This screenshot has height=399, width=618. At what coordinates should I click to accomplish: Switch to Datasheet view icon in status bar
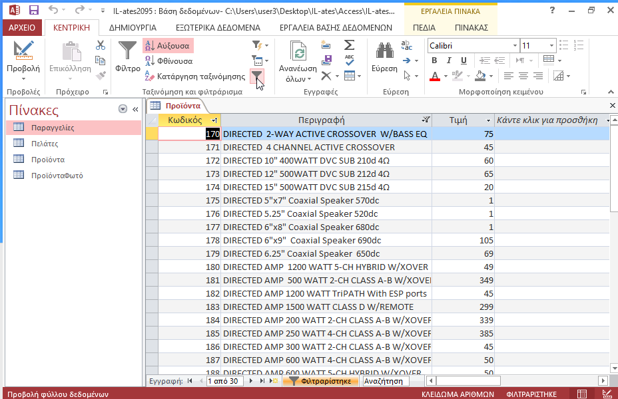coord(582,394)
